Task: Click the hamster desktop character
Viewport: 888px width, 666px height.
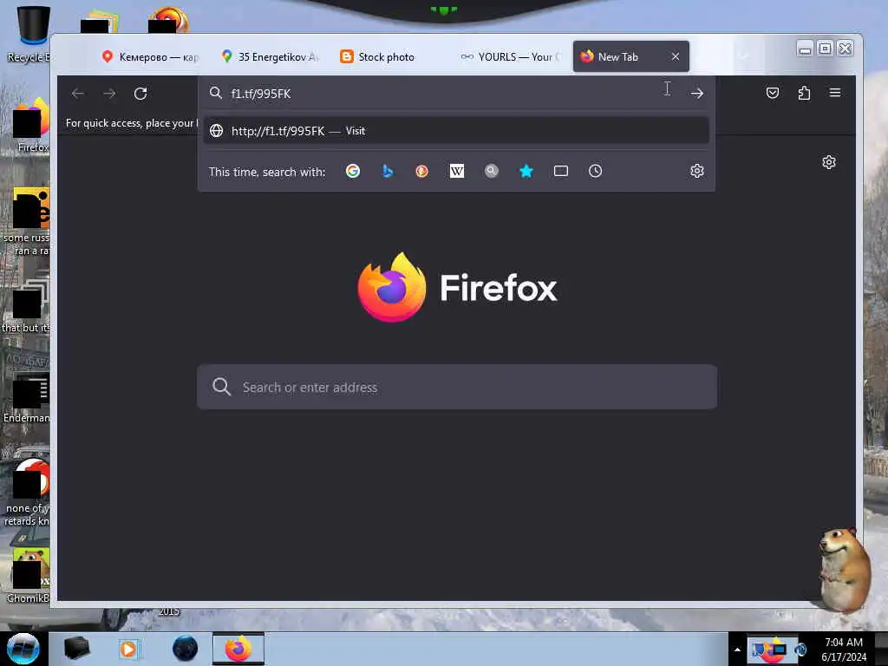Action: tap(844, 569)
